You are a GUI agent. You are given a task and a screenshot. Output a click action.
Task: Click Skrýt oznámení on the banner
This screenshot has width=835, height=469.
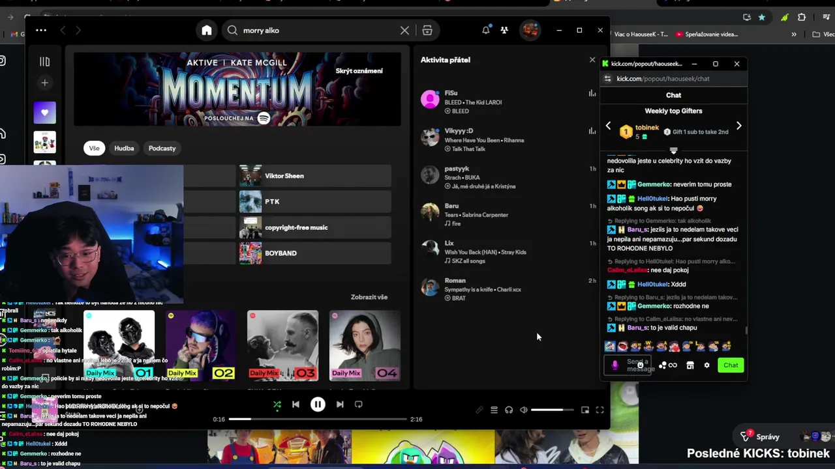point(359,70)
